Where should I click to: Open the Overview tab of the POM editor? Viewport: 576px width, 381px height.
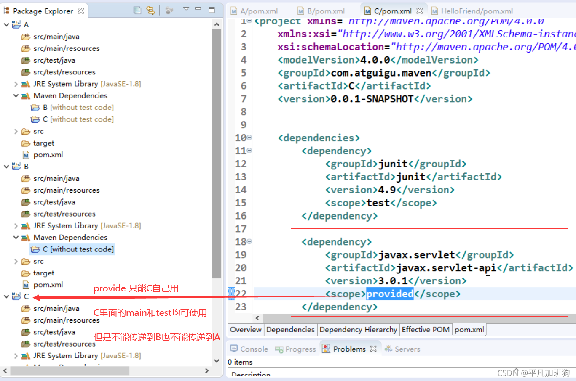[x=246, y=330]
